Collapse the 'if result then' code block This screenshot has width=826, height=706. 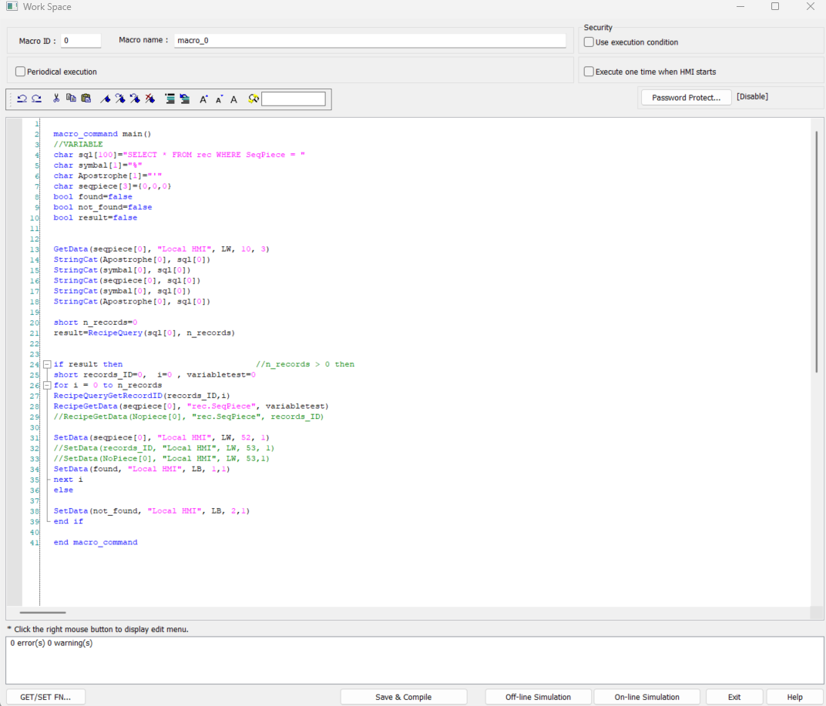[x=47, y=364]
